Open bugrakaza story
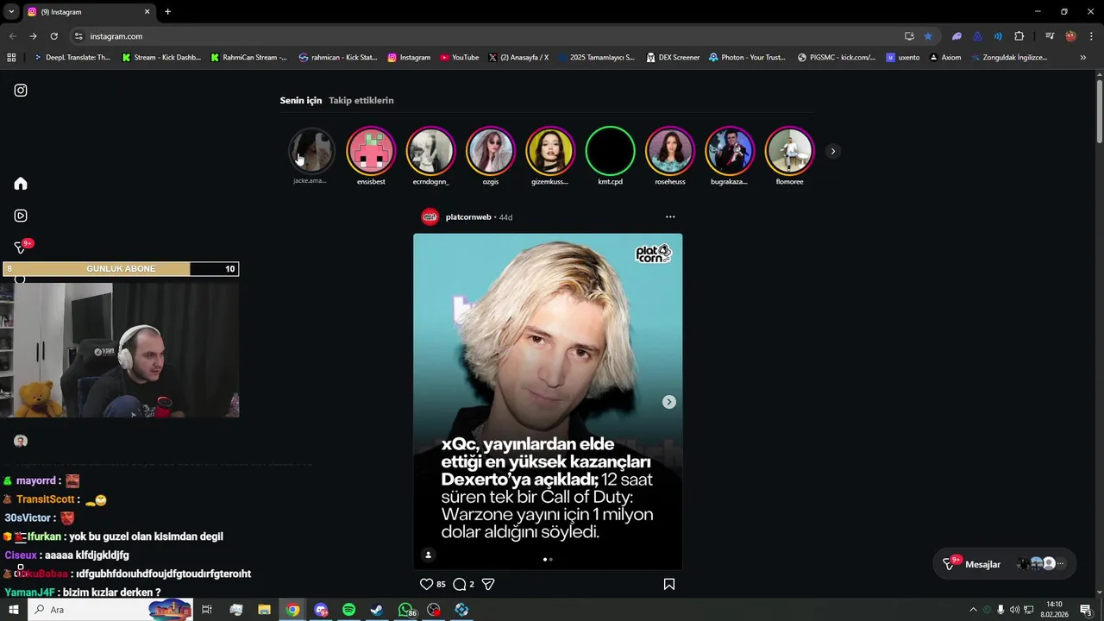The height and width of the screenshot is (621, 1104). coord(730,151)
